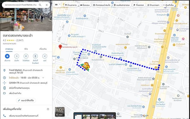Screen dimensions: 190x119
Task: Click the supermarket สาขาชะอำ 1 pin
Action: [x=69, y=36]
